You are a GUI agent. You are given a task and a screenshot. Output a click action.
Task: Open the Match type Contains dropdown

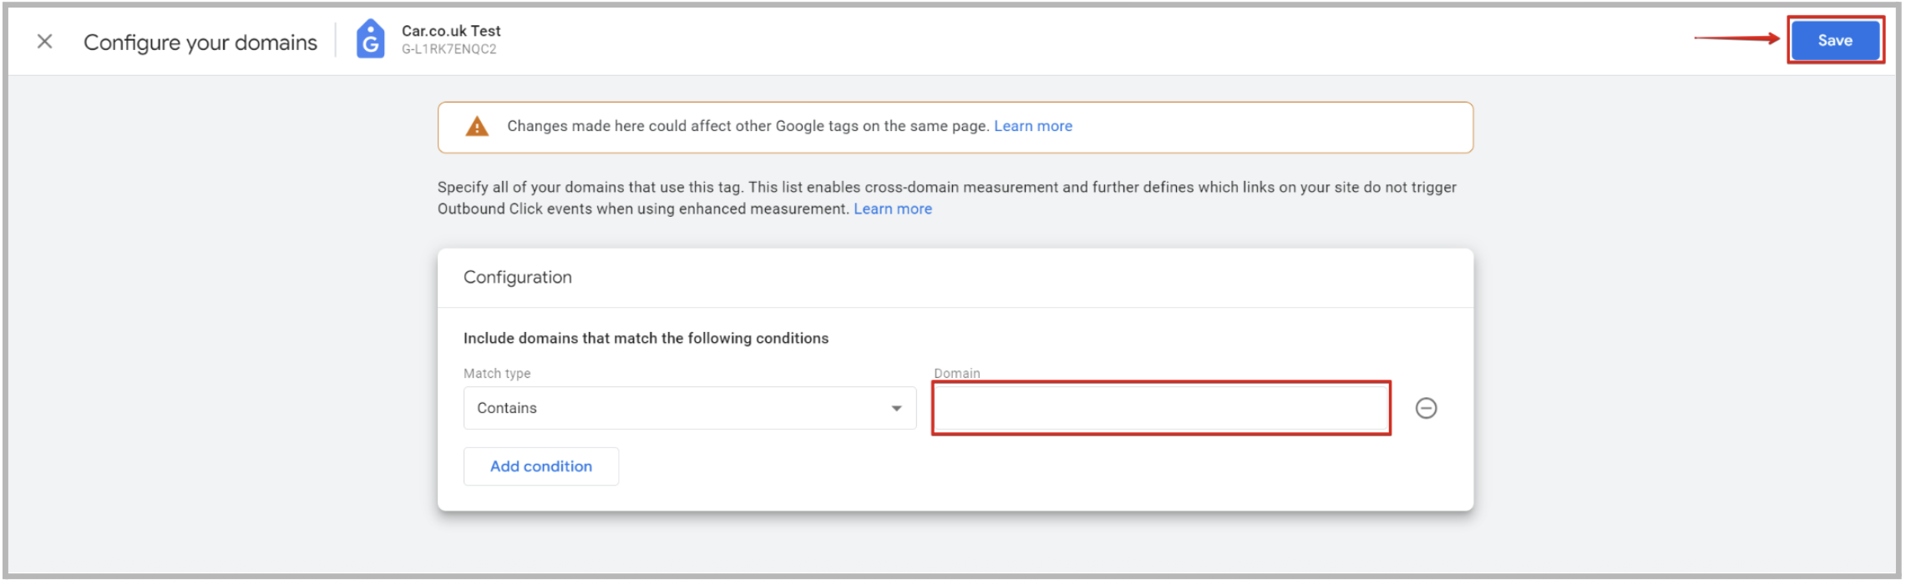point(690,408)
